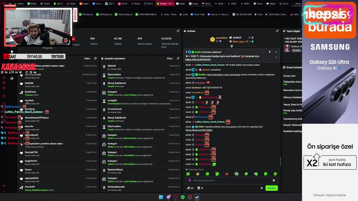The image size is (358, 201).
Task: Open OBS from the taskbar
Action: click(190, 197)
